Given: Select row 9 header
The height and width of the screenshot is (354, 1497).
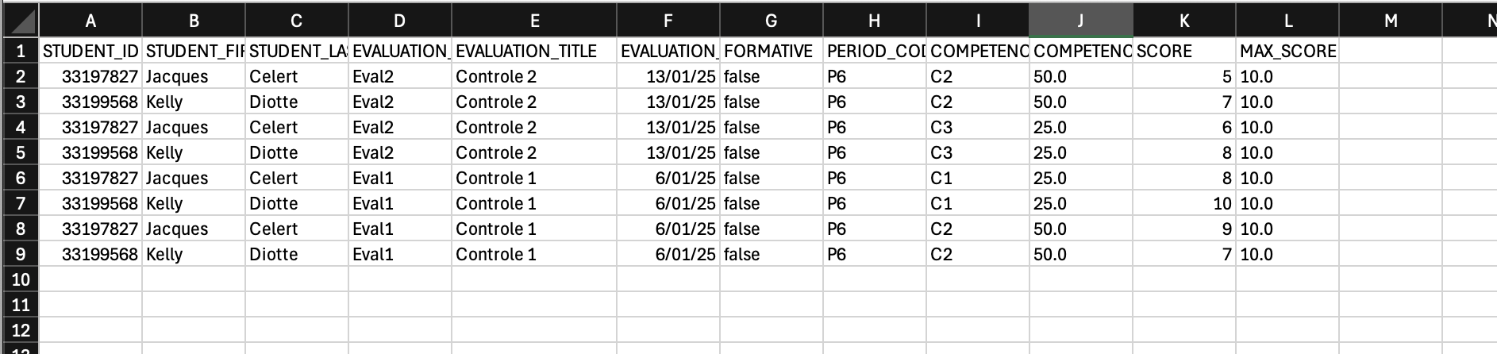Looking at the screenshot, I should [x=20, y=255].
